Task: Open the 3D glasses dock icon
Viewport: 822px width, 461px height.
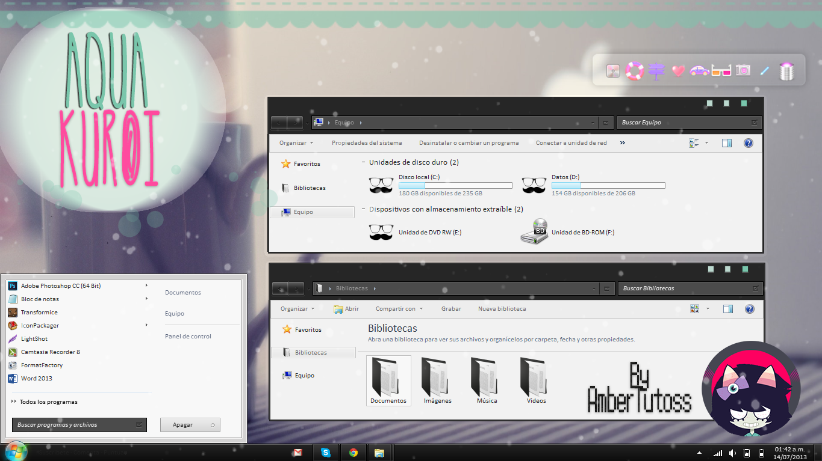Action: click(x=721, y=71)
